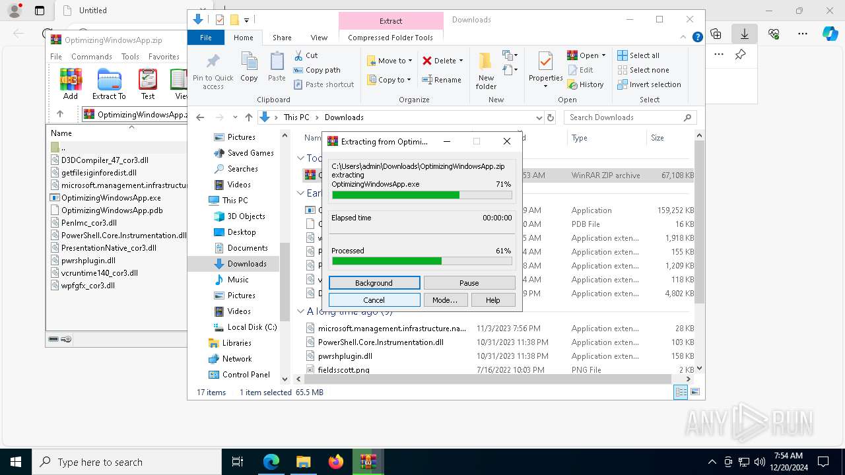Open WinRAR Commands menu
The image size is (845, 475).
pos(92,57)
